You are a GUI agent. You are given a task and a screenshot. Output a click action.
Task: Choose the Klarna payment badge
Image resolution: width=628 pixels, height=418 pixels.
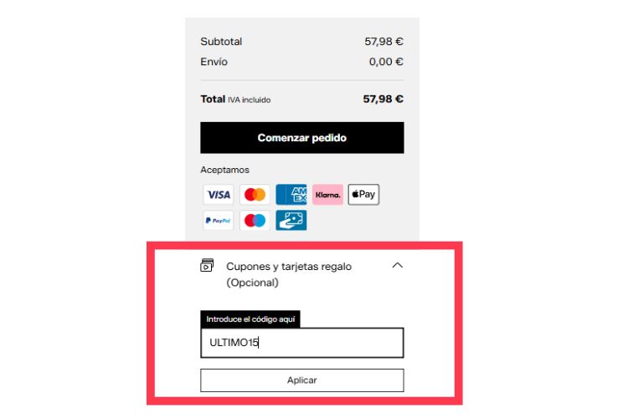(327, 195)
